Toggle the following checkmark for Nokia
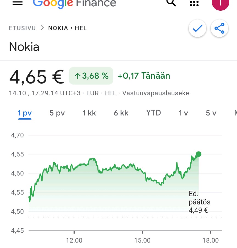Screen dimensions: 237x248 198,28
